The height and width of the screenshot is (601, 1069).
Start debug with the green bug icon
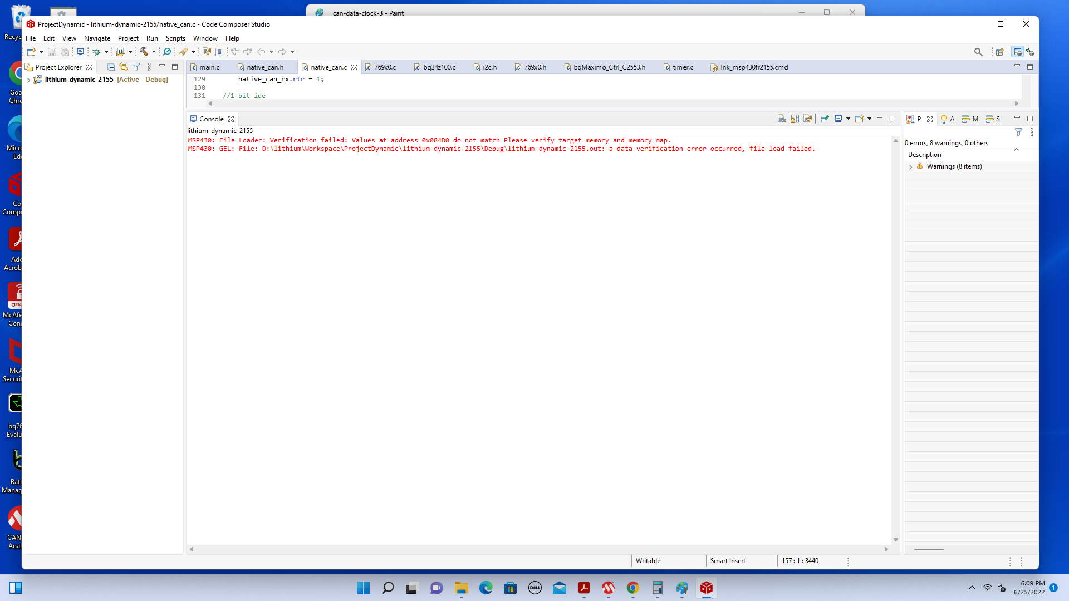coord(97,52)
